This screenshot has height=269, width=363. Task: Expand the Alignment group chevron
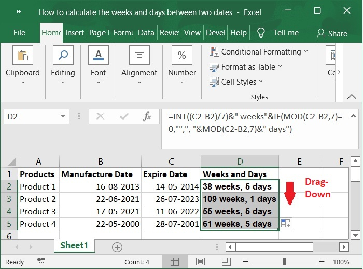click(139, 82)
